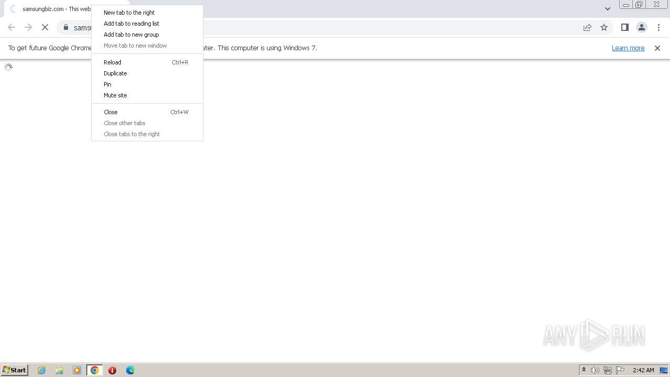Choose New tab to the right
The image size is (670, 377).
[147, 13]
